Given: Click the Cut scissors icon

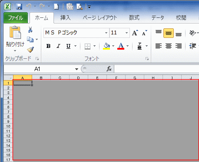Looking at the screenshot, I should pos(30,30).
